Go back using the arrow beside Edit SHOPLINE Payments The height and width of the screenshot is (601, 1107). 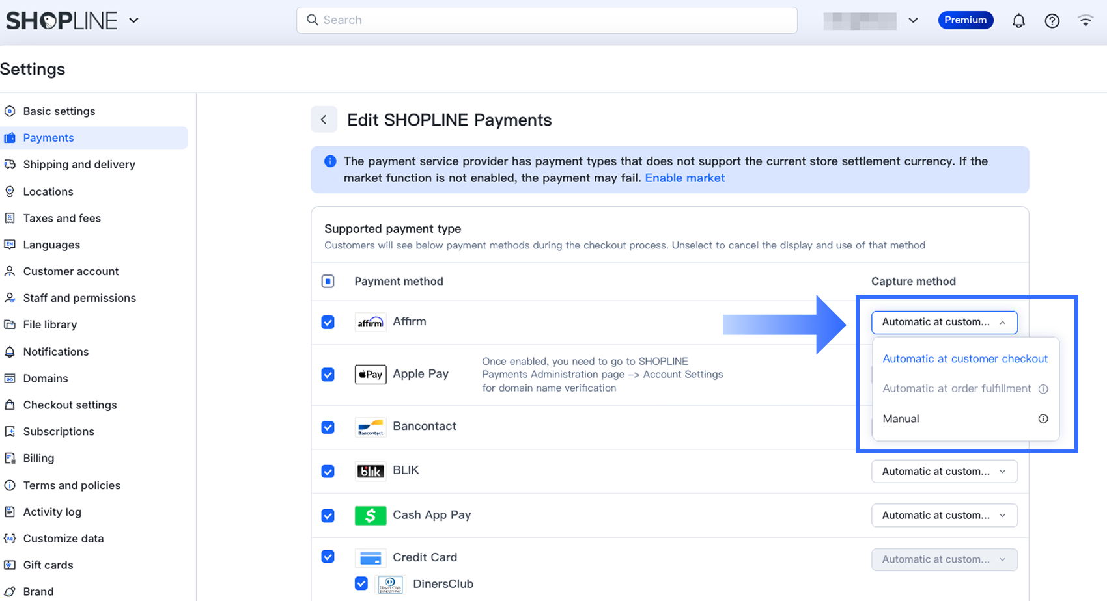324,120
